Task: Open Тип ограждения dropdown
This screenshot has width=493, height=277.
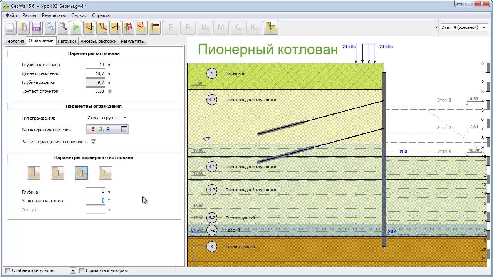Action: (107, 118)
